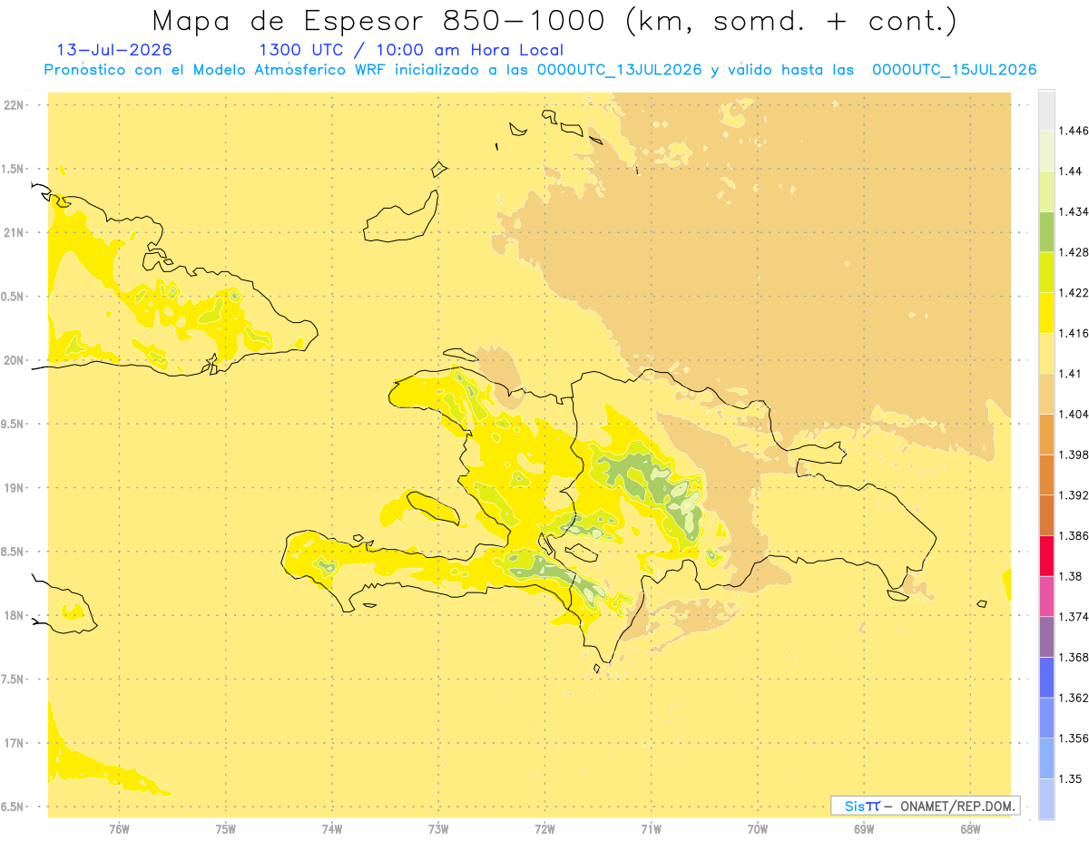
Task: Click the 19N latitude axis label
Action: (x=13, y=488)
